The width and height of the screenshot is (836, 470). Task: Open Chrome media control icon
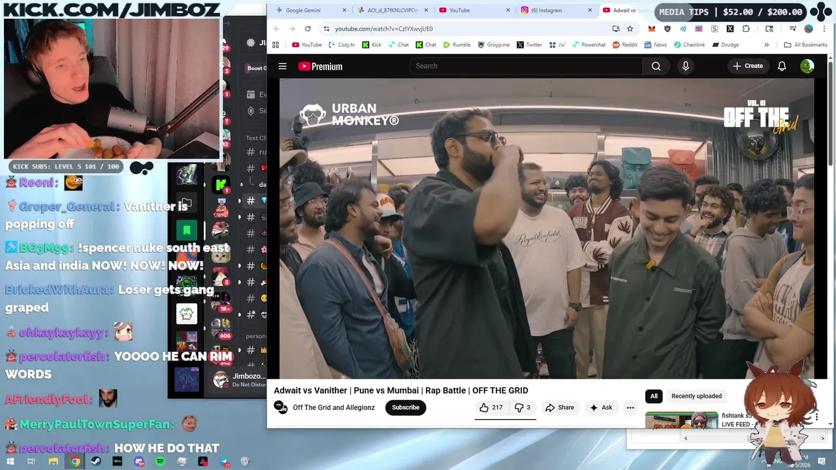[x=793, y=29]
